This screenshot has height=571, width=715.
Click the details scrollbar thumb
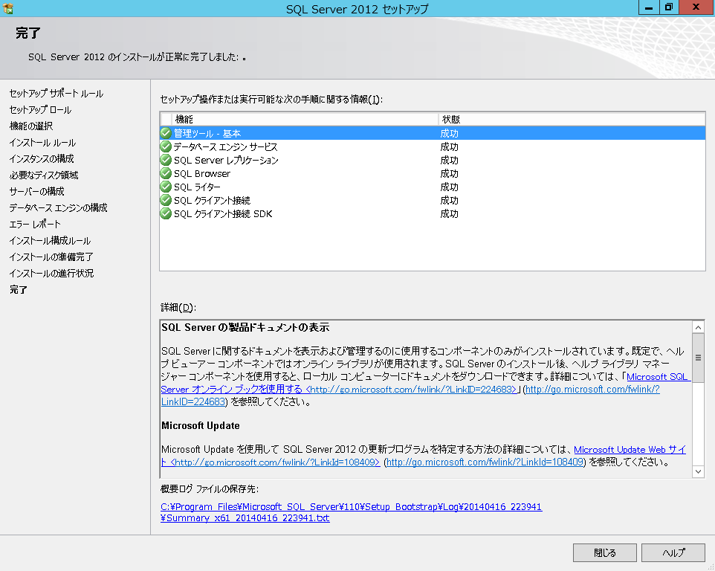click(x=698, y=358)
